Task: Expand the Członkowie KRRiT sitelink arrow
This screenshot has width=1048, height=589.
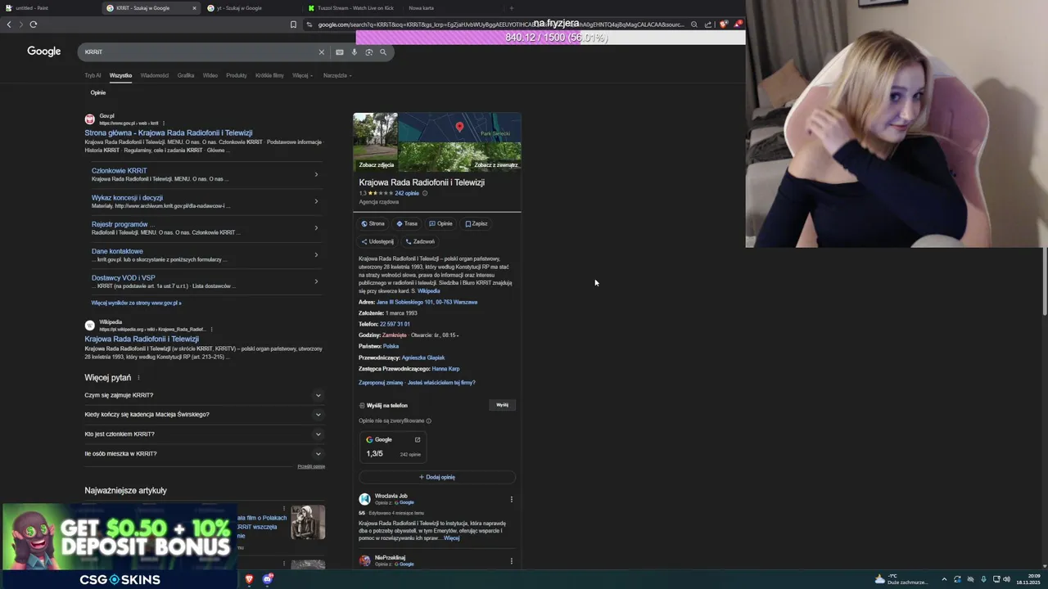Action: pyautogui.click(x=316, y=174)
